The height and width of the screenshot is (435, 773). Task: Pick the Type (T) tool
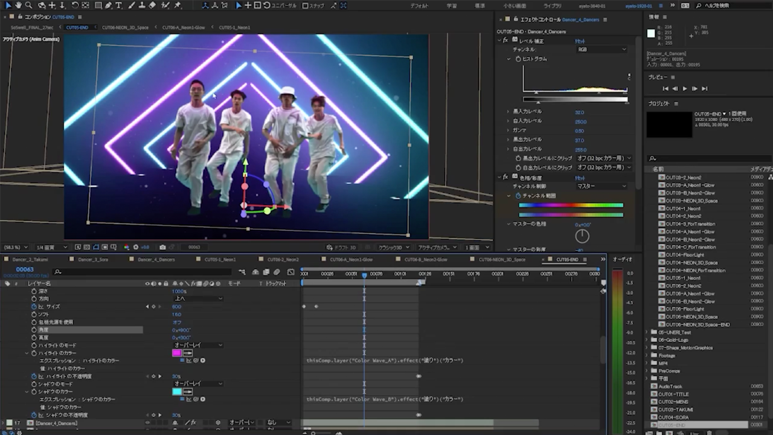[x=118, y=5]
